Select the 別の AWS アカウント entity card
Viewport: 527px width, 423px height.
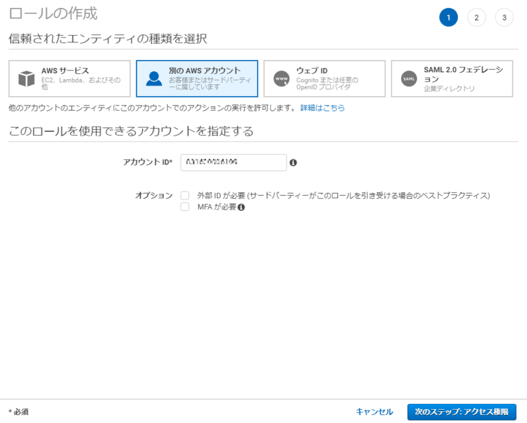(x=197, y=78)
